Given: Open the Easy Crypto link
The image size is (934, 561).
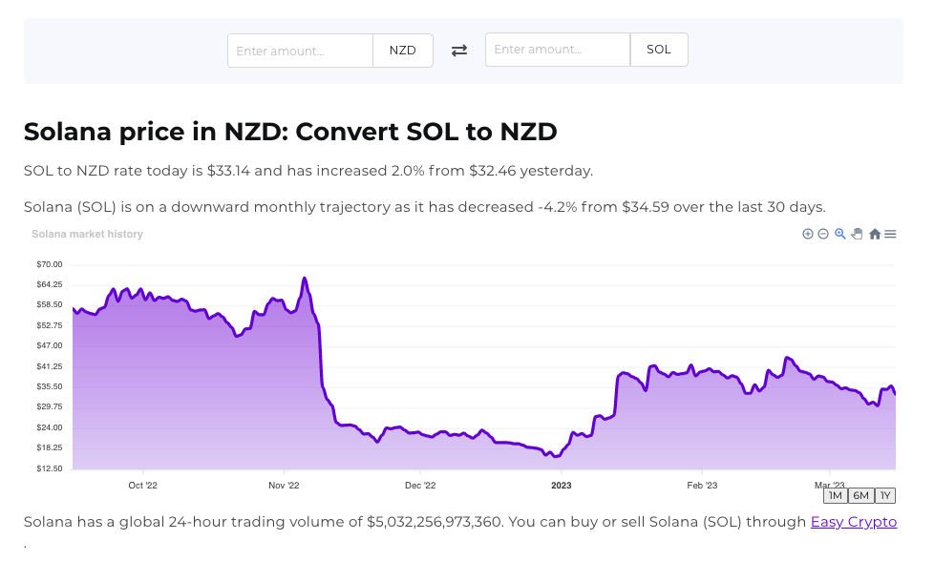Looking at the screenshot, I should point(854,522).
